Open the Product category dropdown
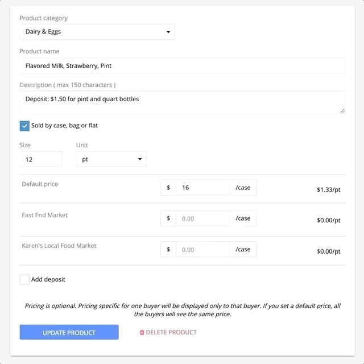Screen dimensions: 364x364 97,32
